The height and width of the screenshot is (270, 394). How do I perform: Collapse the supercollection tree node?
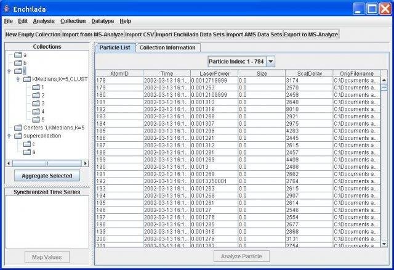coord(9,136)
